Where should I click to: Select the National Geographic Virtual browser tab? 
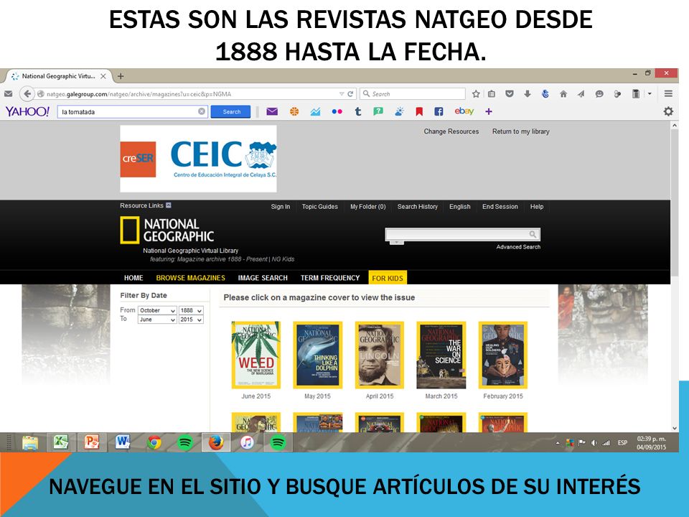(x=59, y=76)
